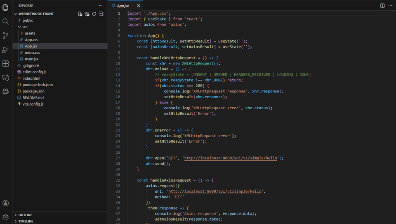
Task: Open the Source Control view
Action: tap(6, 36)
